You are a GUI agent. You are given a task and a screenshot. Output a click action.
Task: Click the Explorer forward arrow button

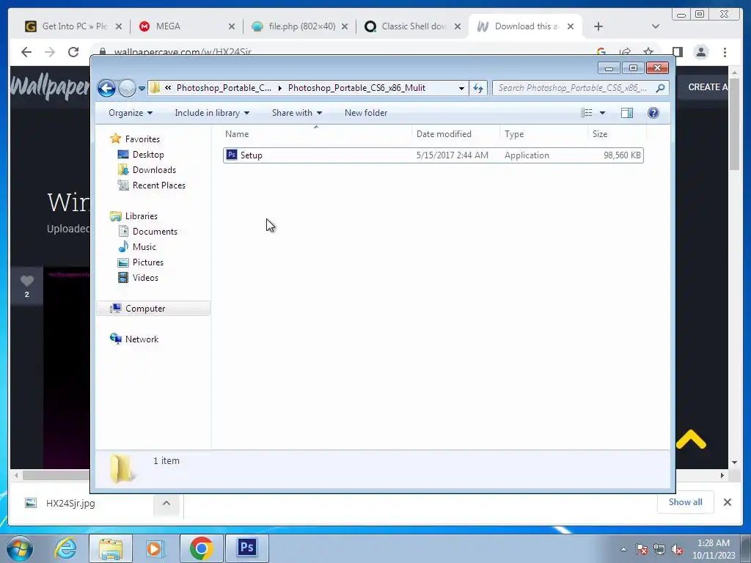127,88
